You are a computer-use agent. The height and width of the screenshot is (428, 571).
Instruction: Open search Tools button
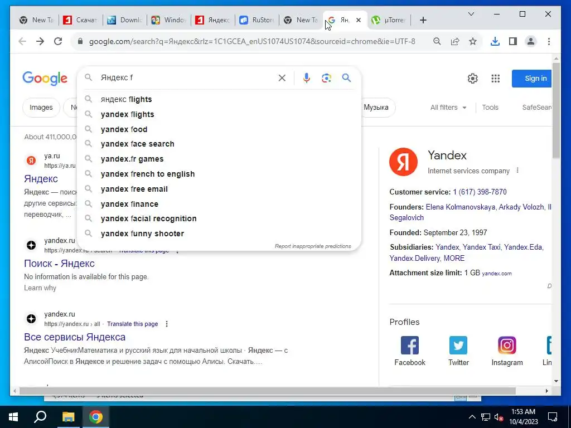[490, 108]
